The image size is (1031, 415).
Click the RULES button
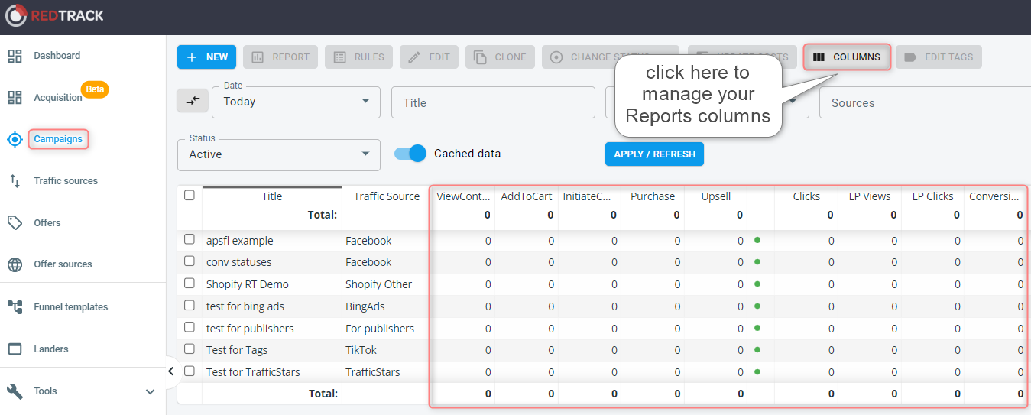tap(359, 57)
